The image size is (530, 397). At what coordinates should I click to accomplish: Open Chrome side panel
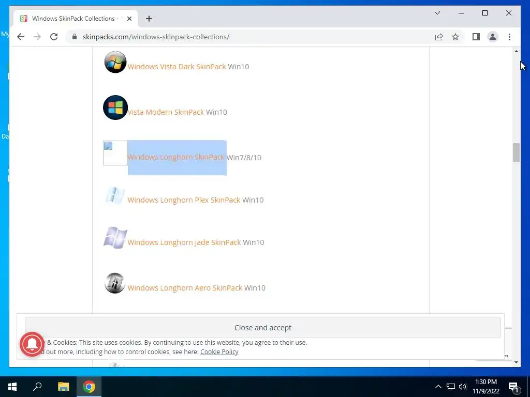[476, 37]
